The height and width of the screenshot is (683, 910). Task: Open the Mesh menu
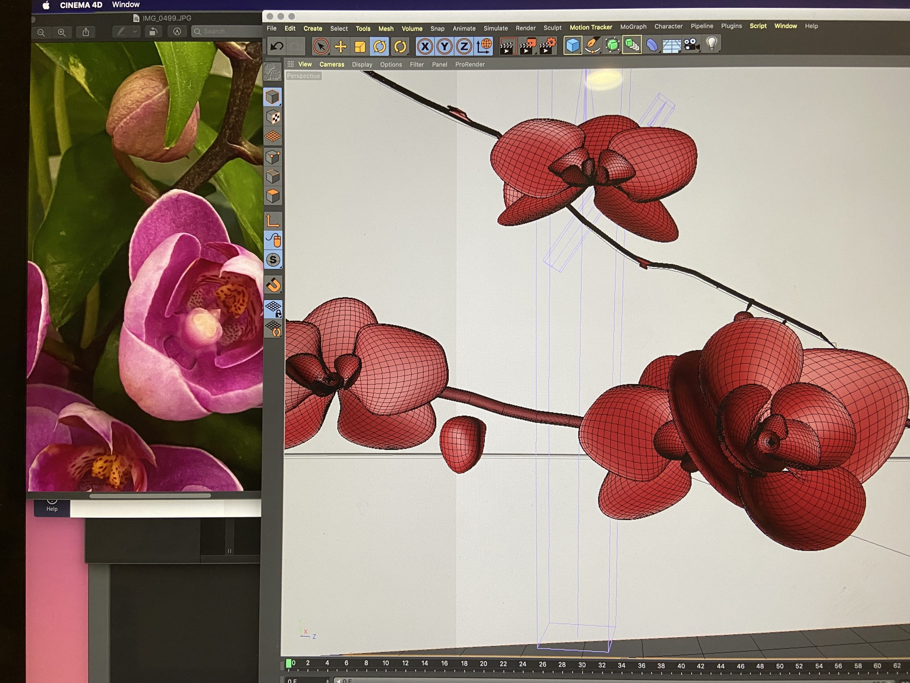click(386, 28)
